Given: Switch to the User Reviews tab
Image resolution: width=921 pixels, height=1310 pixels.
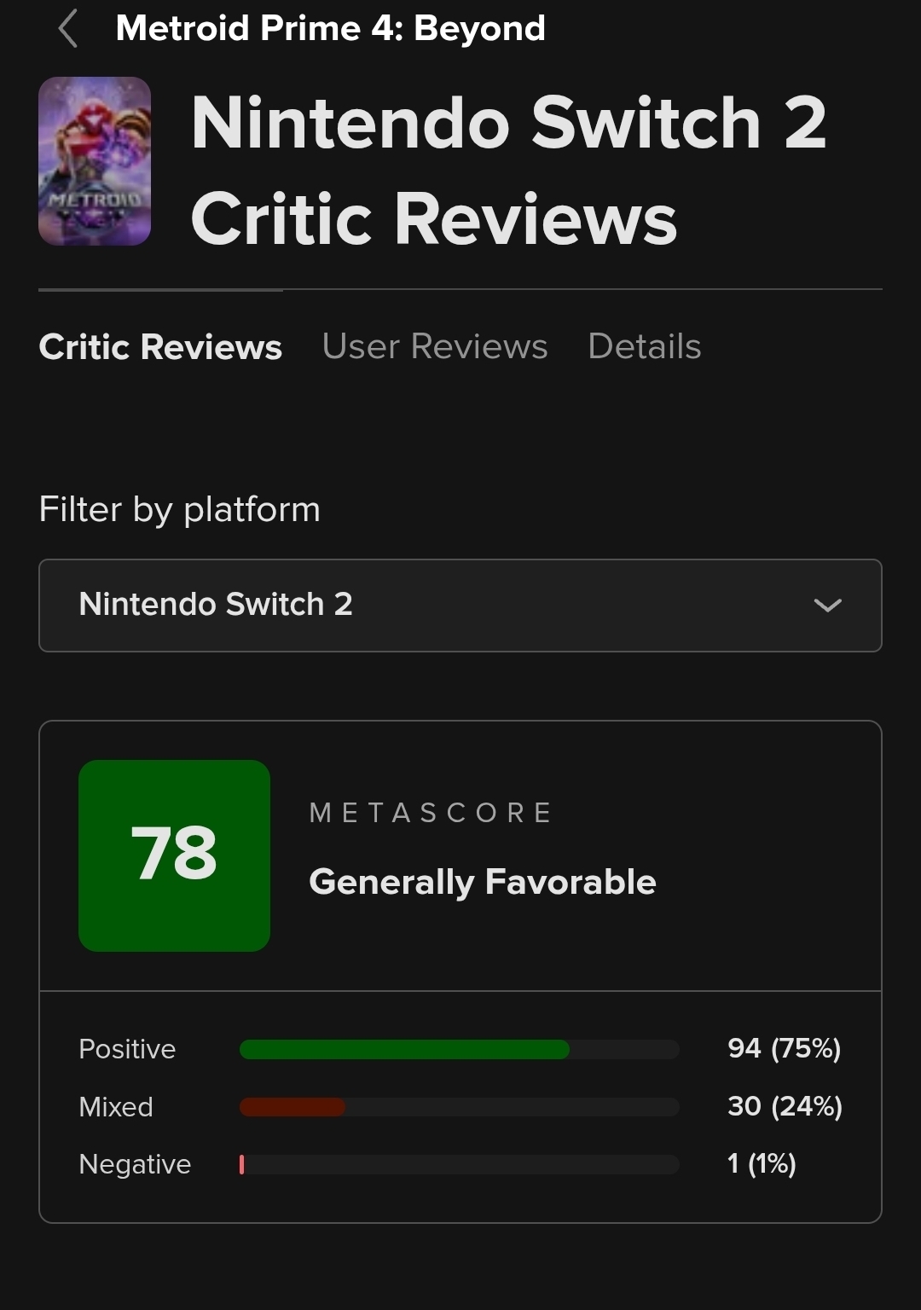Looking at the screenshot, I should [x=435, y=347].
